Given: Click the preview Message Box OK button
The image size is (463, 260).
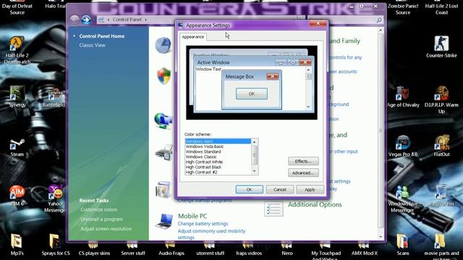Looking at the screenshot, I should point(252,94).
